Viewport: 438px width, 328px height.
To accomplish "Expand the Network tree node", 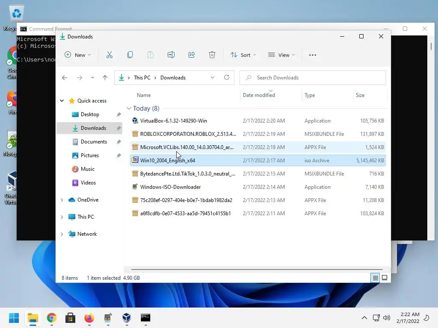I will click(x=62, y=234).
